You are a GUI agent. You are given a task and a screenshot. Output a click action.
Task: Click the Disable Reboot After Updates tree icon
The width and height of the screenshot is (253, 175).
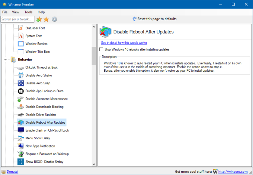pyautogui.click(x=21, y=123)
